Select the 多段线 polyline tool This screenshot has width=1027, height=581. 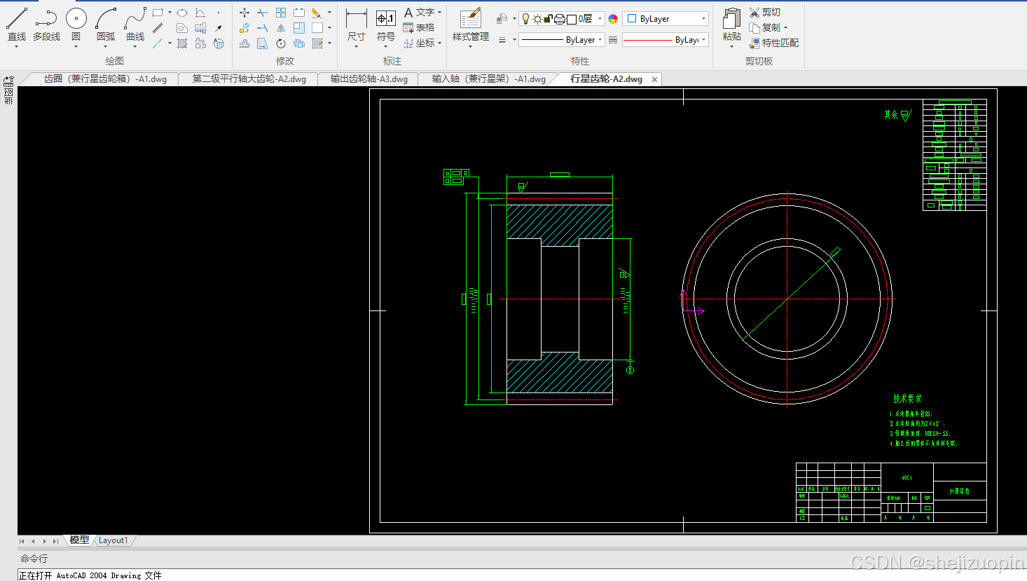tap(46, 25)
